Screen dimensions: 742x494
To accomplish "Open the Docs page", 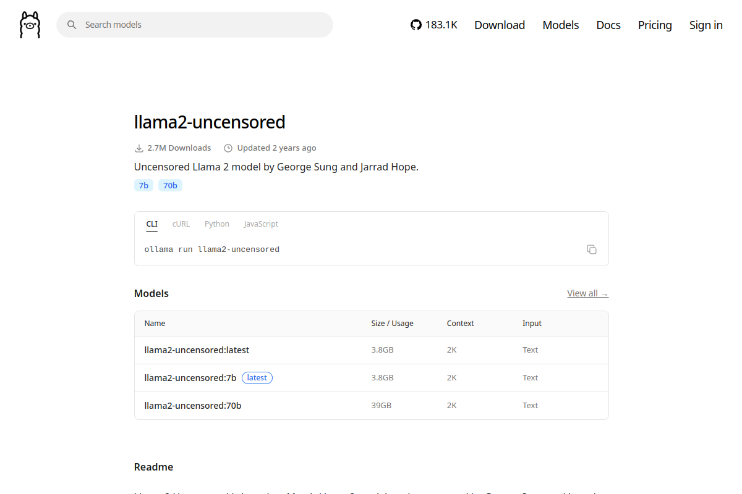I will (x=608, y=25).
